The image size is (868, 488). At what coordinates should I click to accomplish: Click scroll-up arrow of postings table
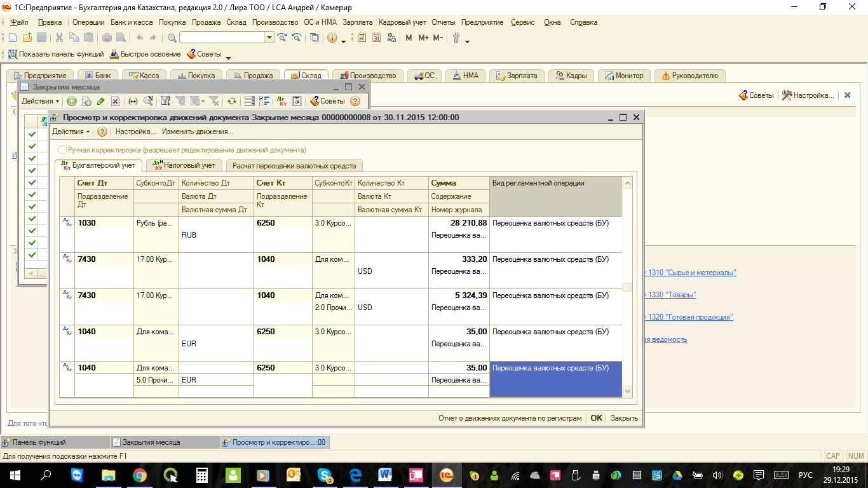pyautogui.click(x=627, y=183)
